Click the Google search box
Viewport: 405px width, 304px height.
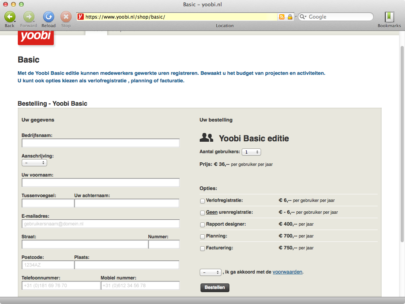click(x=336, y=17)
